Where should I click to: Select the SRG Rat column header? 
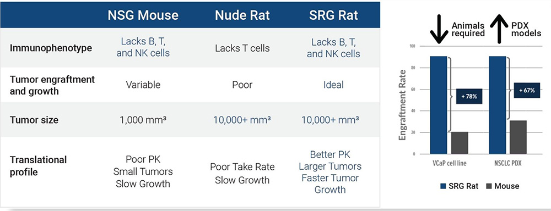[333, 15]
